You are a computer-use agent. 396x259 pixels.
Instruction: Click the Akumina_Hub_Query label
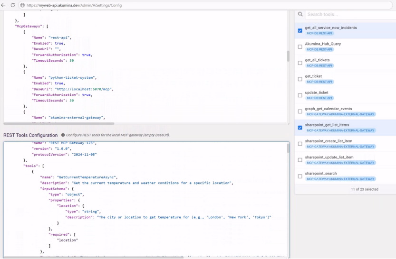point(323,44)
